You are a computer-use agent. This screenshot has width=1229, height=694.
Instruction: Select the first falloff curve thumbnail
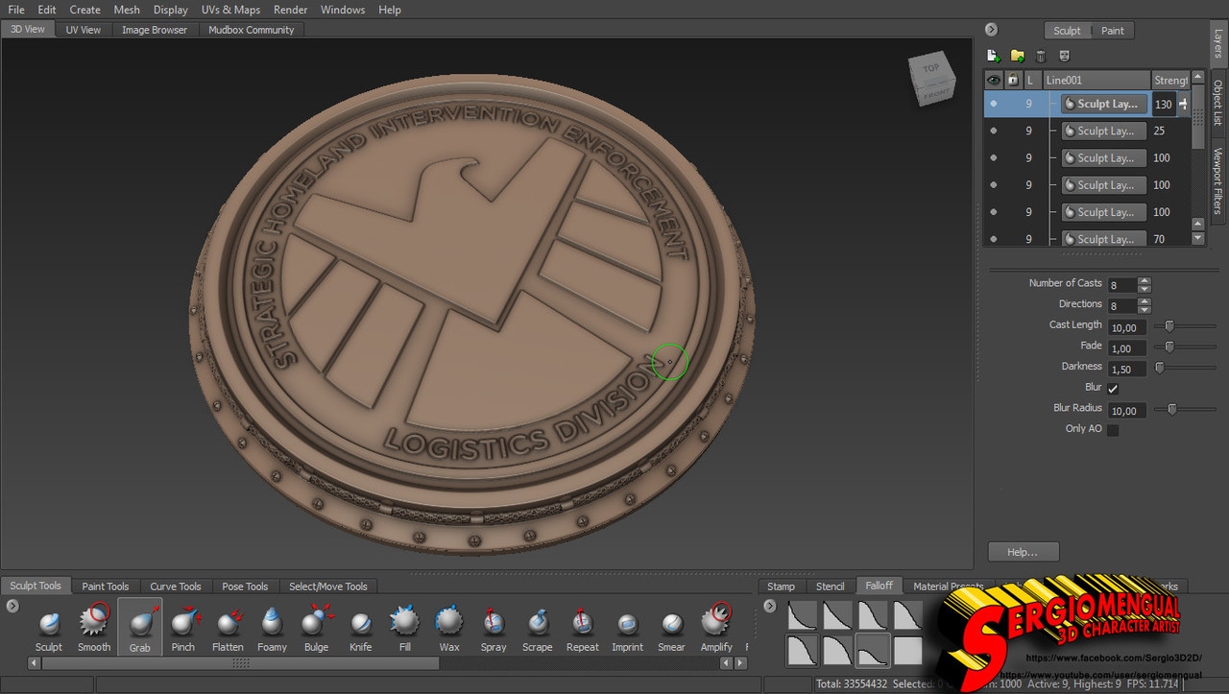point(802,615)
